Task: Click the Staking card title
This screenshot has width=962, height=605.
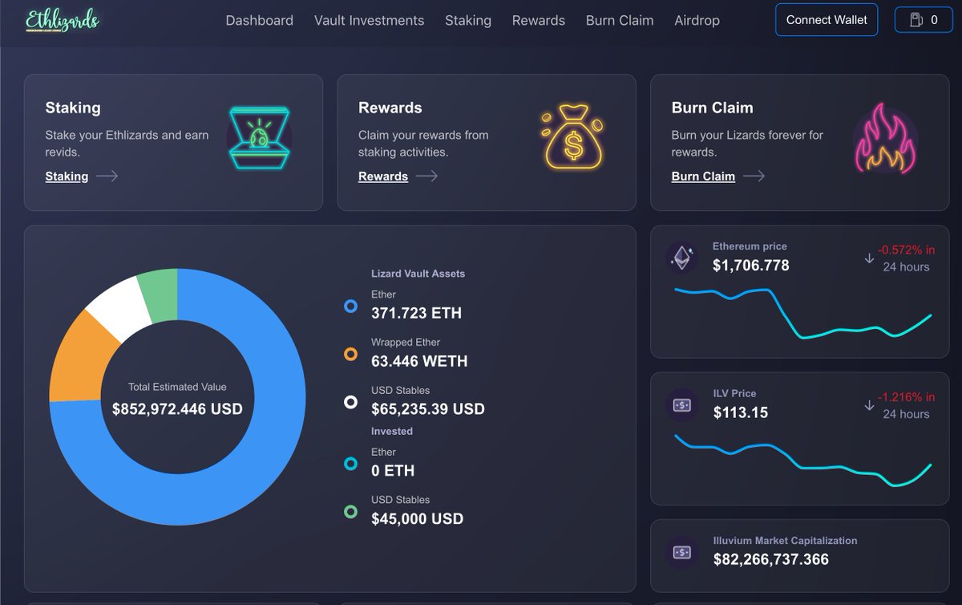Action: [73, 108]
